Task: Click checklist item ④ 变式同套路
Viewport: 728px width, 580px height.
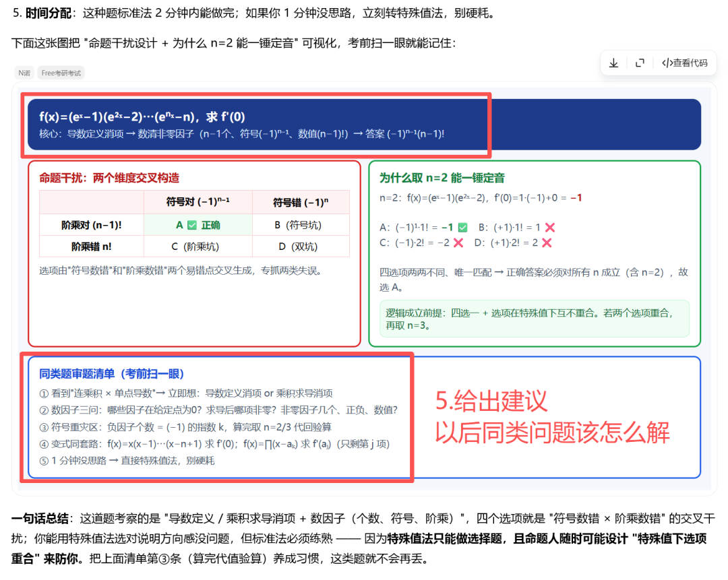Action: pyautogui.click(x=214, y=444)
